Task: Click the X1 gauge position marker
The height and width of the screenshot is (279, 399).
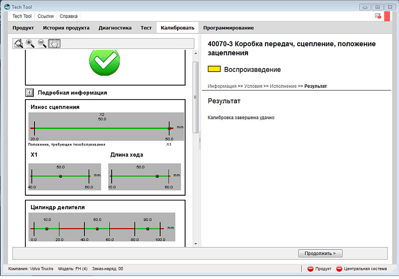Action: (60, 176)
